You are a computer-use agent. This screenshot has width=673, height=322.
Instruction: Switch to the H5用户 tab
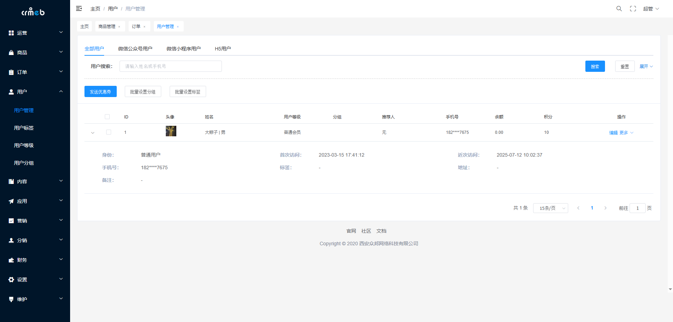[223, 49]
